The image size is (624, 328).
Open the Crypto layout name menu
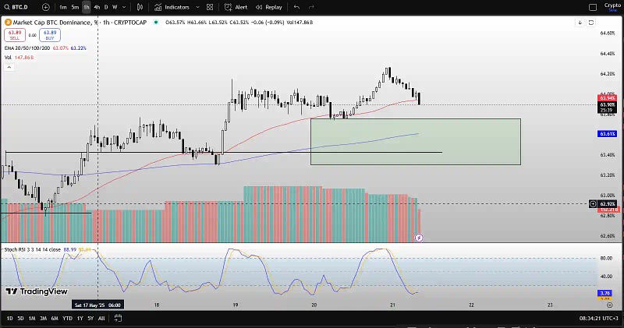point(612,6)
